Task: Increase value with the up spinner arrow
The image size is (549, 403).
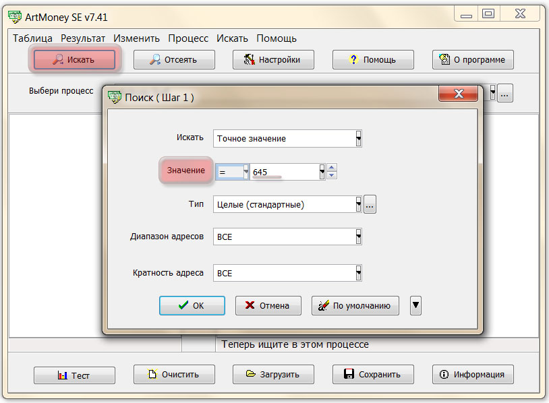Action: pyautogui.click(x=332, y=168)
